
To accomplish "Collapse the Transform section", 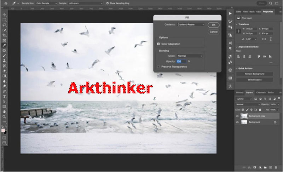I will click(x=237, y=24).
